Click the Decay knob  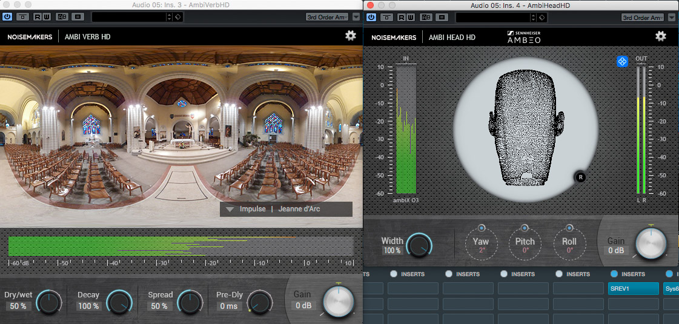(x=119, y=302)
